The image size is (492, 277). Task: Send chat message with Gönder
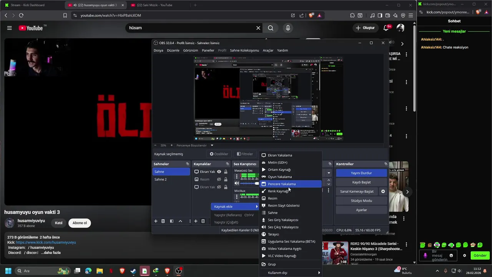click(480, 255)
